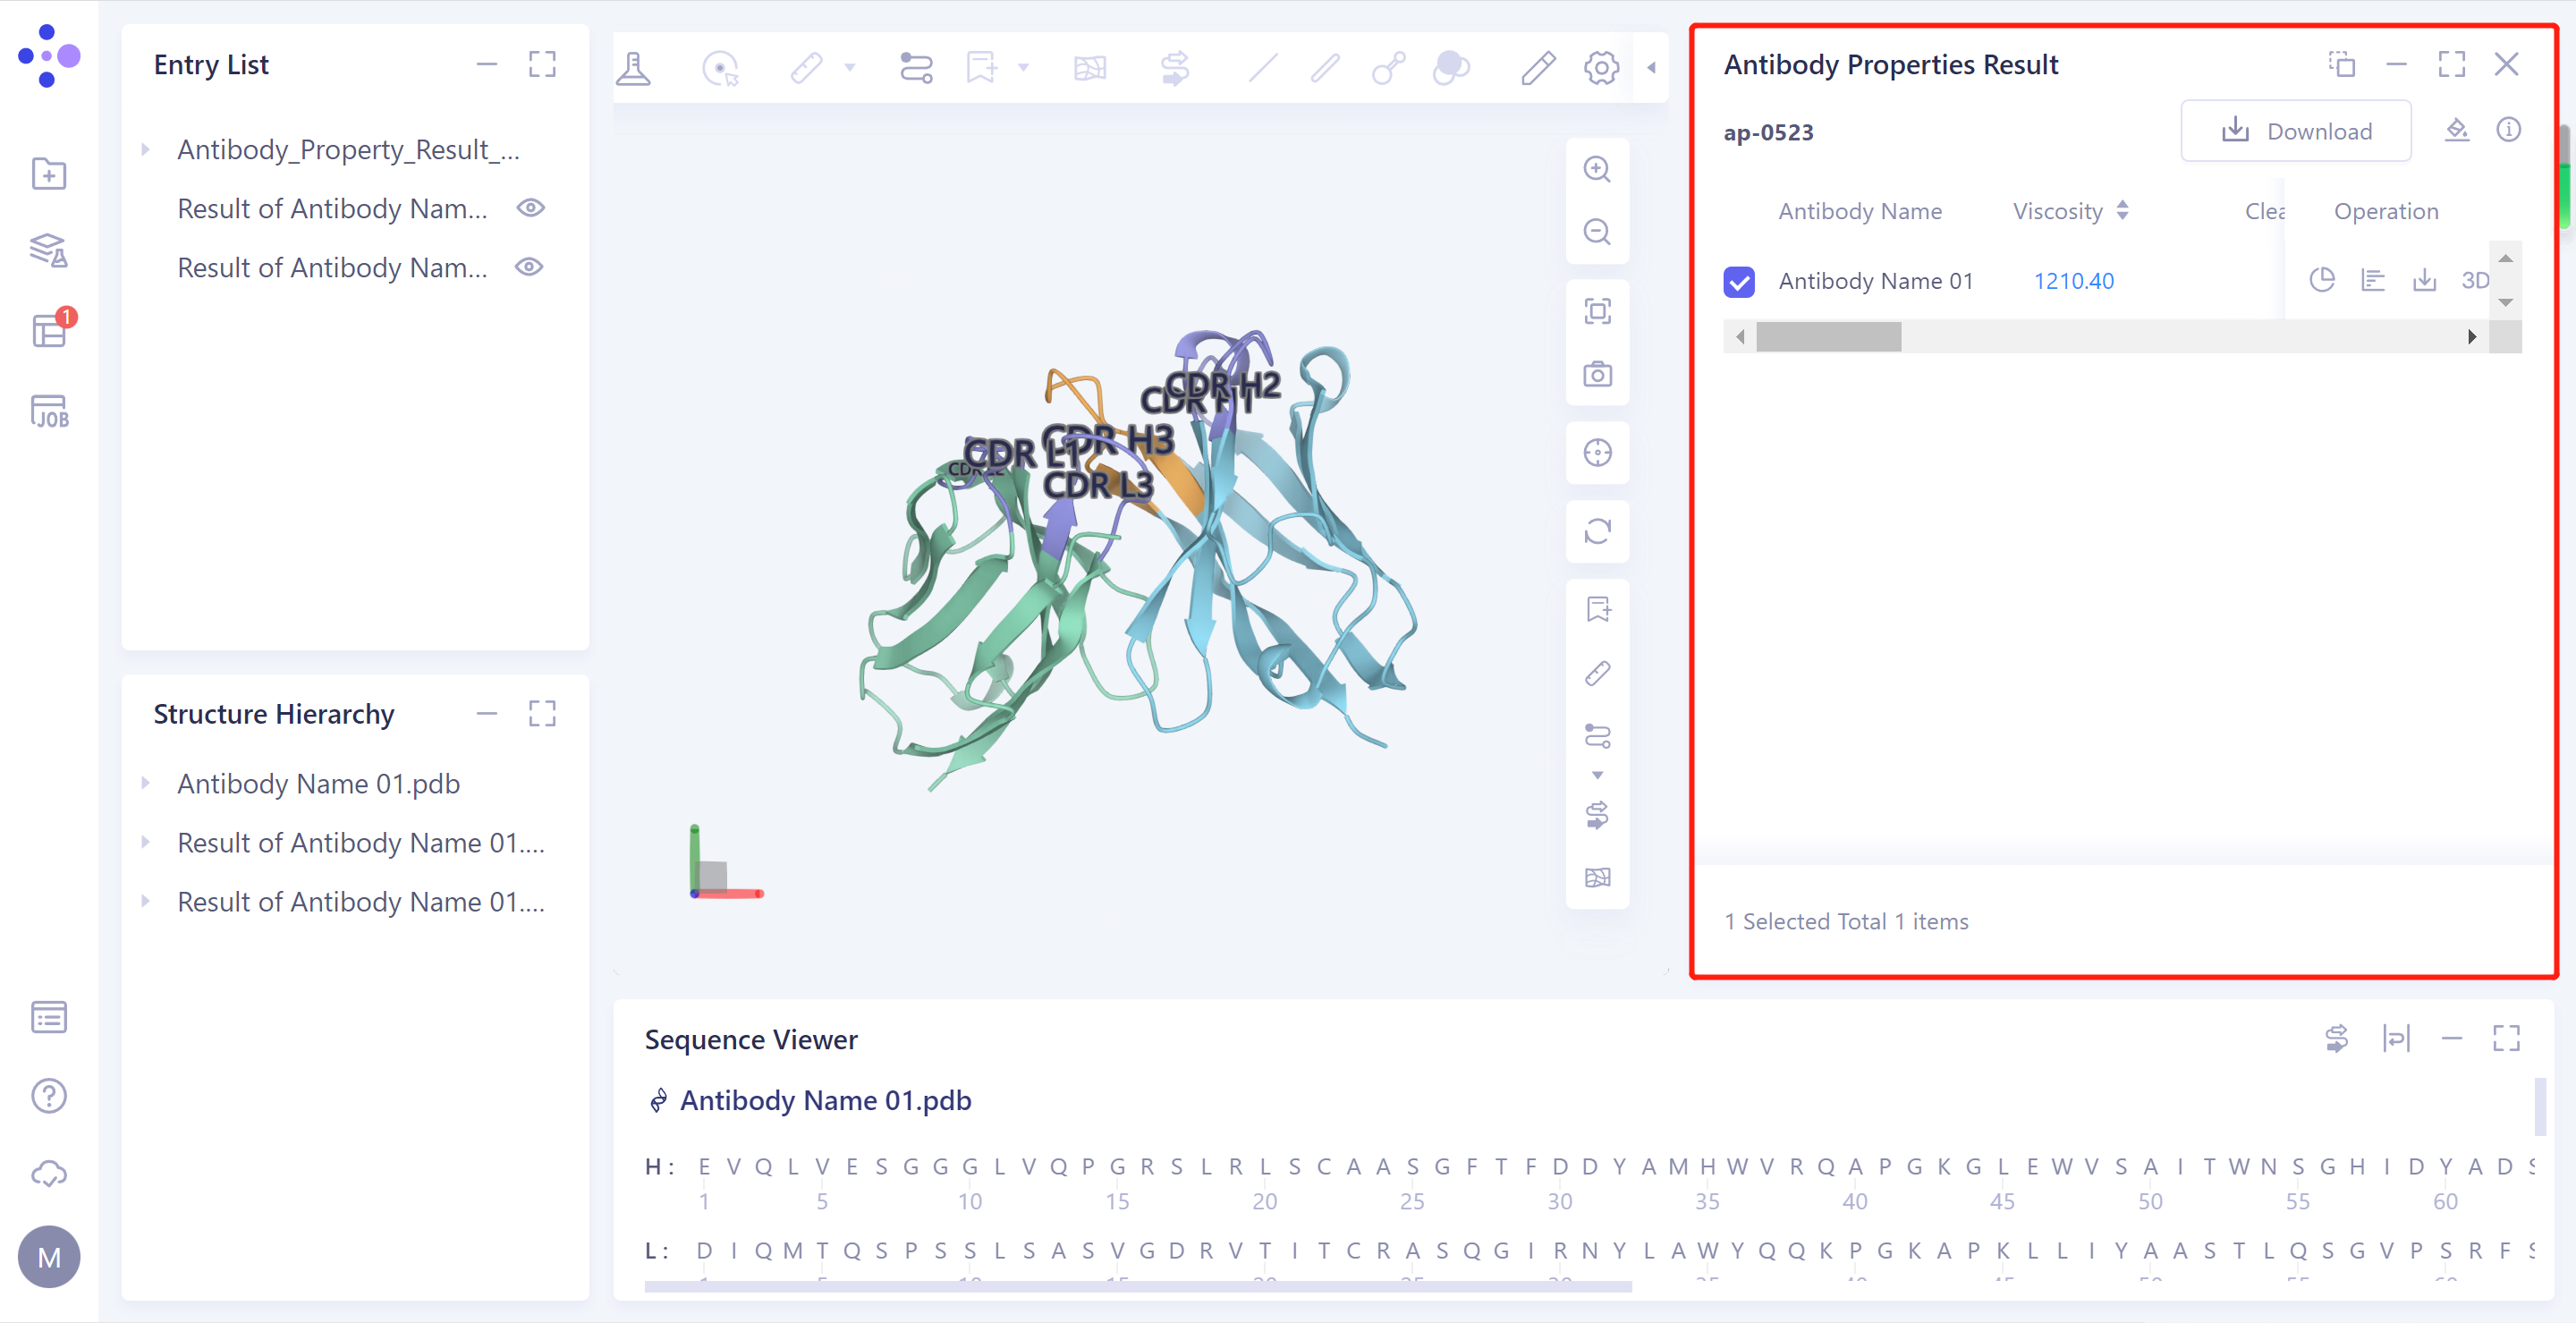The height and width of the screenshot is (1323, 2576).
Task: Click the pencil edit icon in toolbar
Action: click(1538, 68)
